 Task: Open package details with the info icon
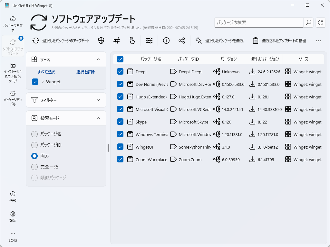pyautogui.click(x=166, y=41)
